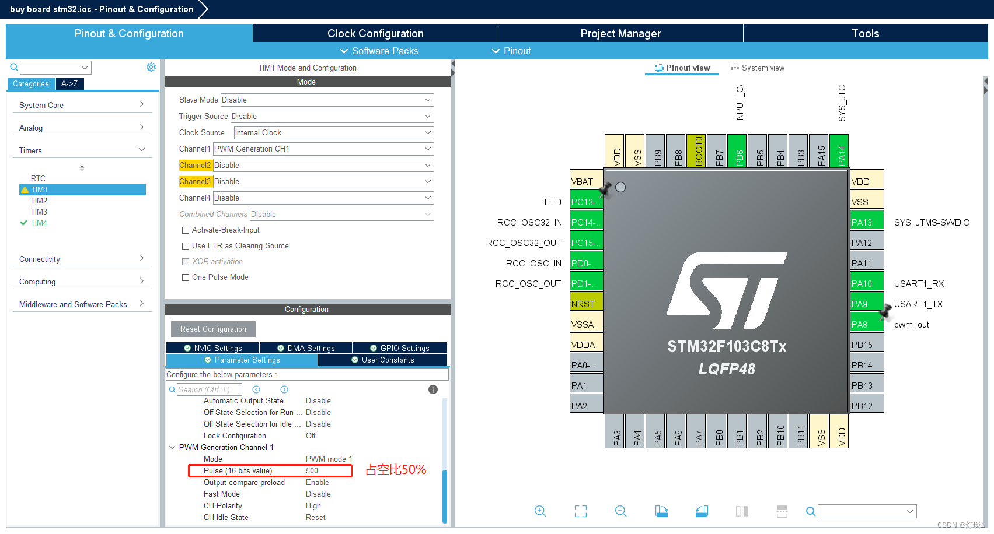Check the One Pulse Mode option
Screen dimensions: 994x534
(186, 277)
